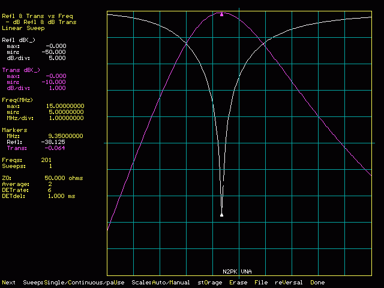Click the magenta transmission marker at trace peak
This screenshot has width=384, height=288.
point(221,14)
